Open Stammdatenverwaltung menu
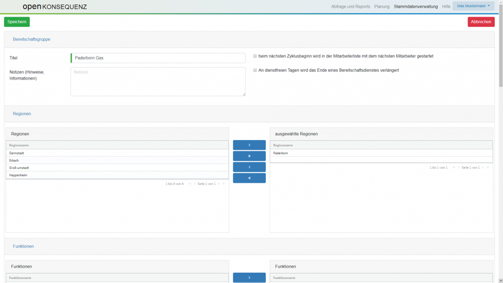503x283 pixels. pos(416,6)
